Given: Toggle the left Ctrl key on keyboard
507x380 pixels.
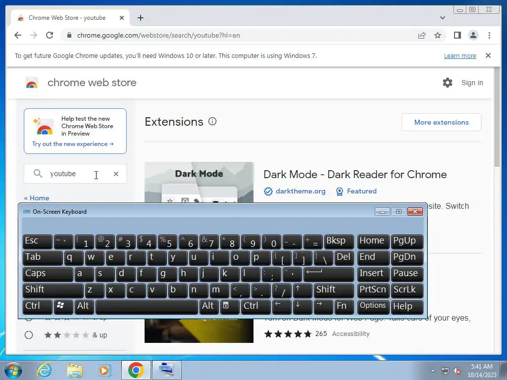Looking at the screenshot, I should [38, 307].
